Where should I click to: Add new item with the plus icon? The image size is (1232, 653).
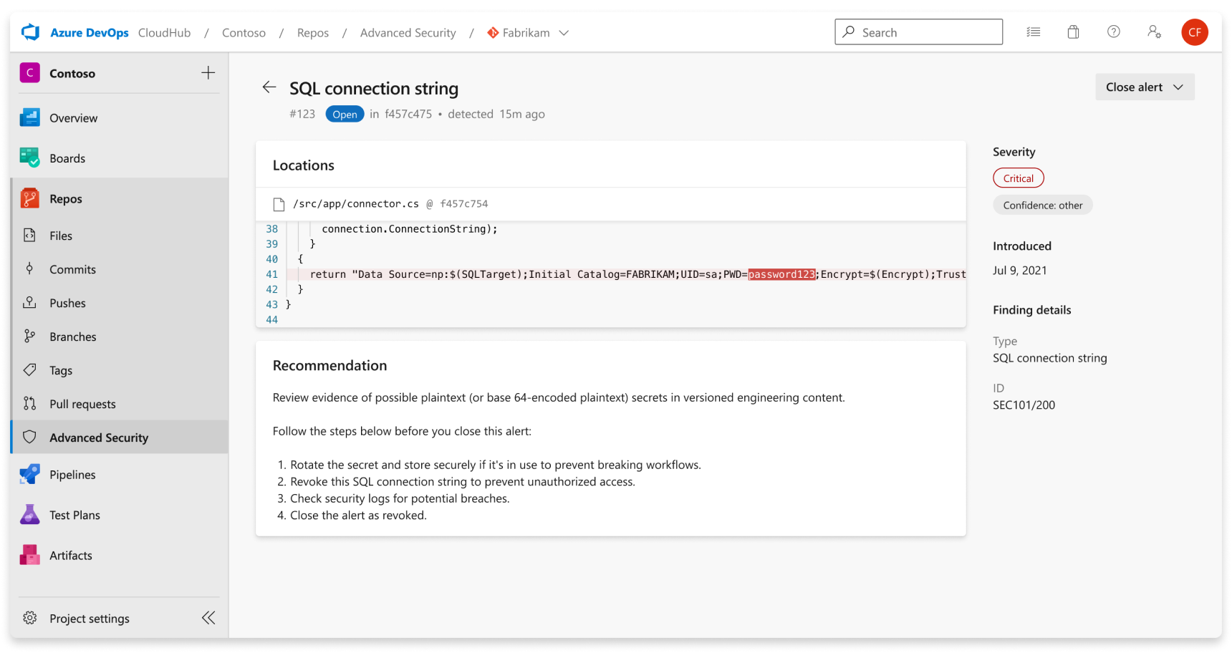click(208, 73)
